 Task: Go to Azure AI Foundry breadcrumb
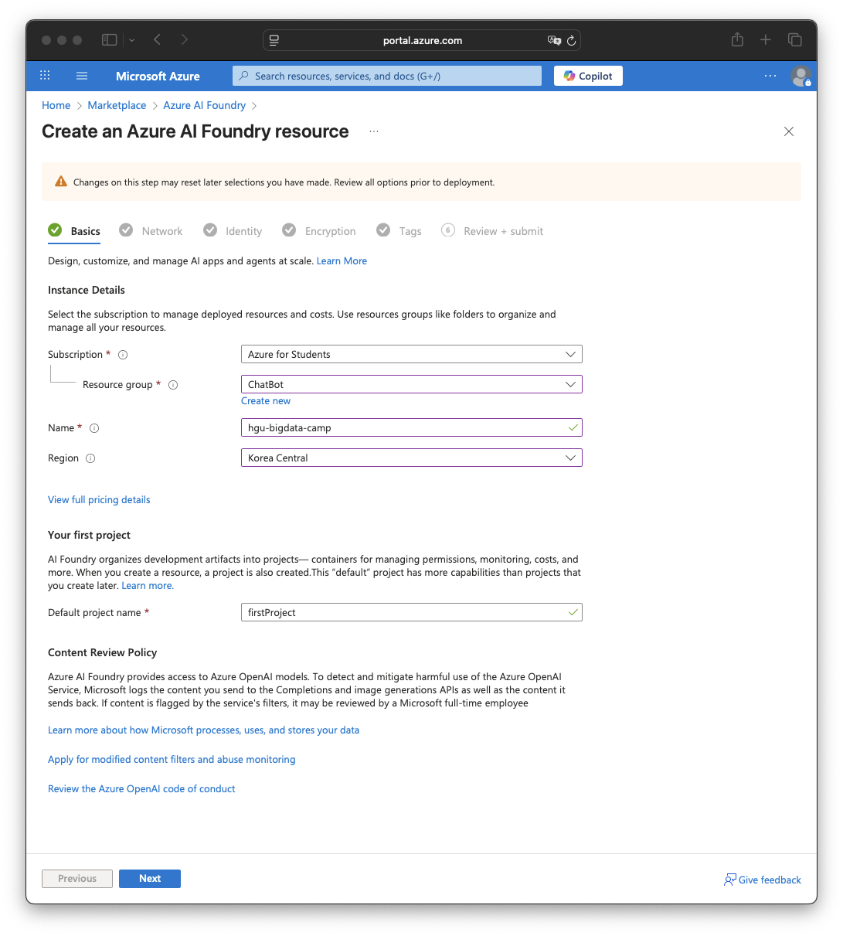point(204,105)
